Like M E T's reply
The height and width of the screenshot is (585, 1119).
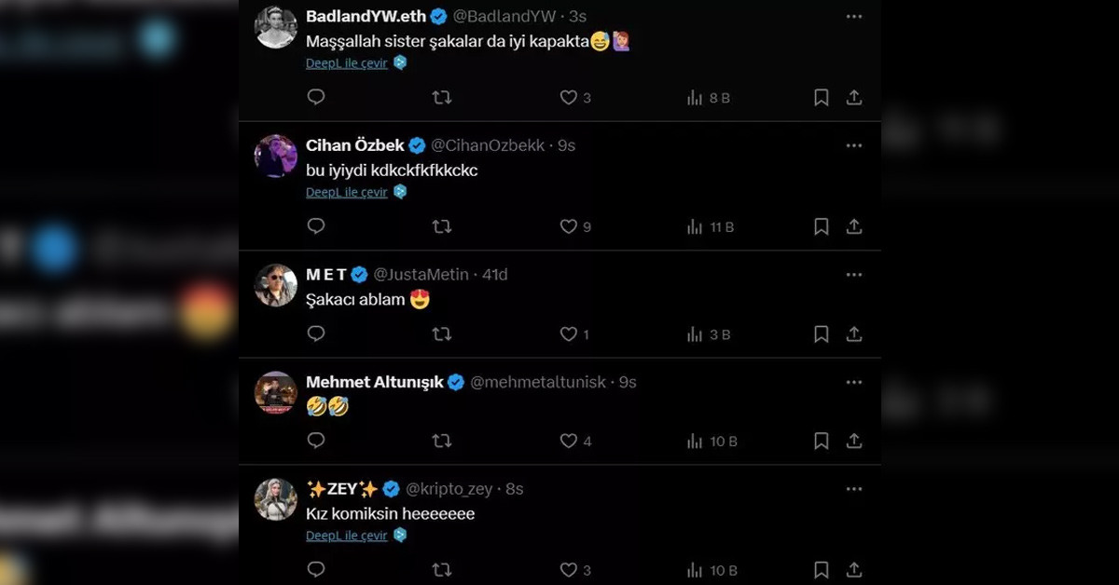568,333
